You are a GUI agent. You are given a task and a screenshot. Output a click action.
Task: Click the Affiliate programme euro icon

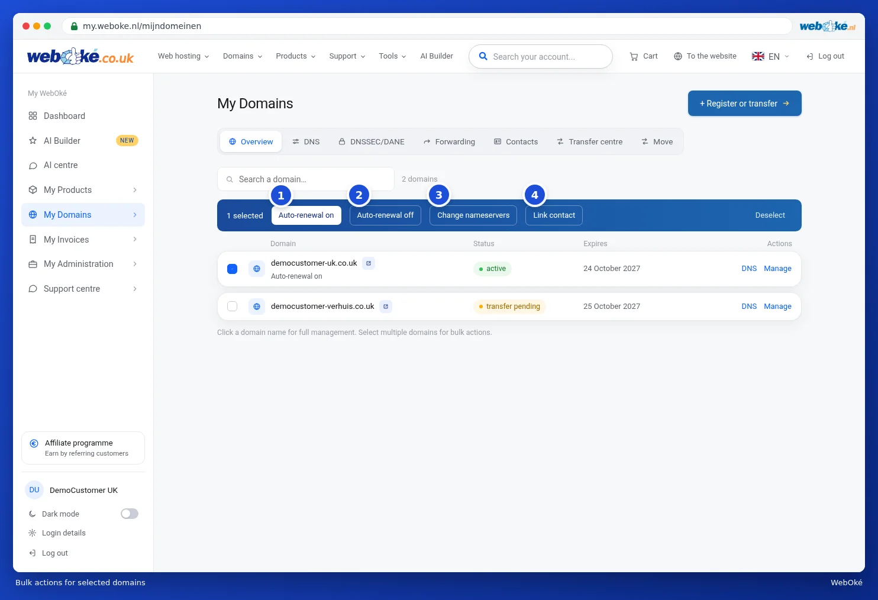point(34,443)
